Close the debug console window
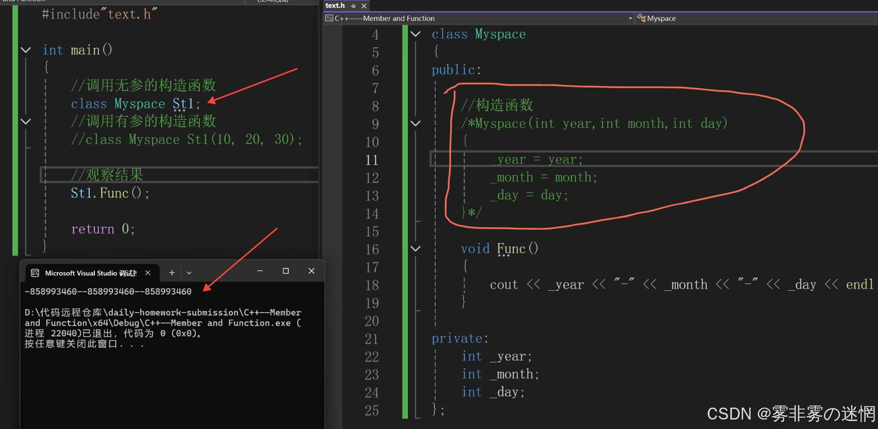This screenshot has height=429, width=878. tap(312, 271)
